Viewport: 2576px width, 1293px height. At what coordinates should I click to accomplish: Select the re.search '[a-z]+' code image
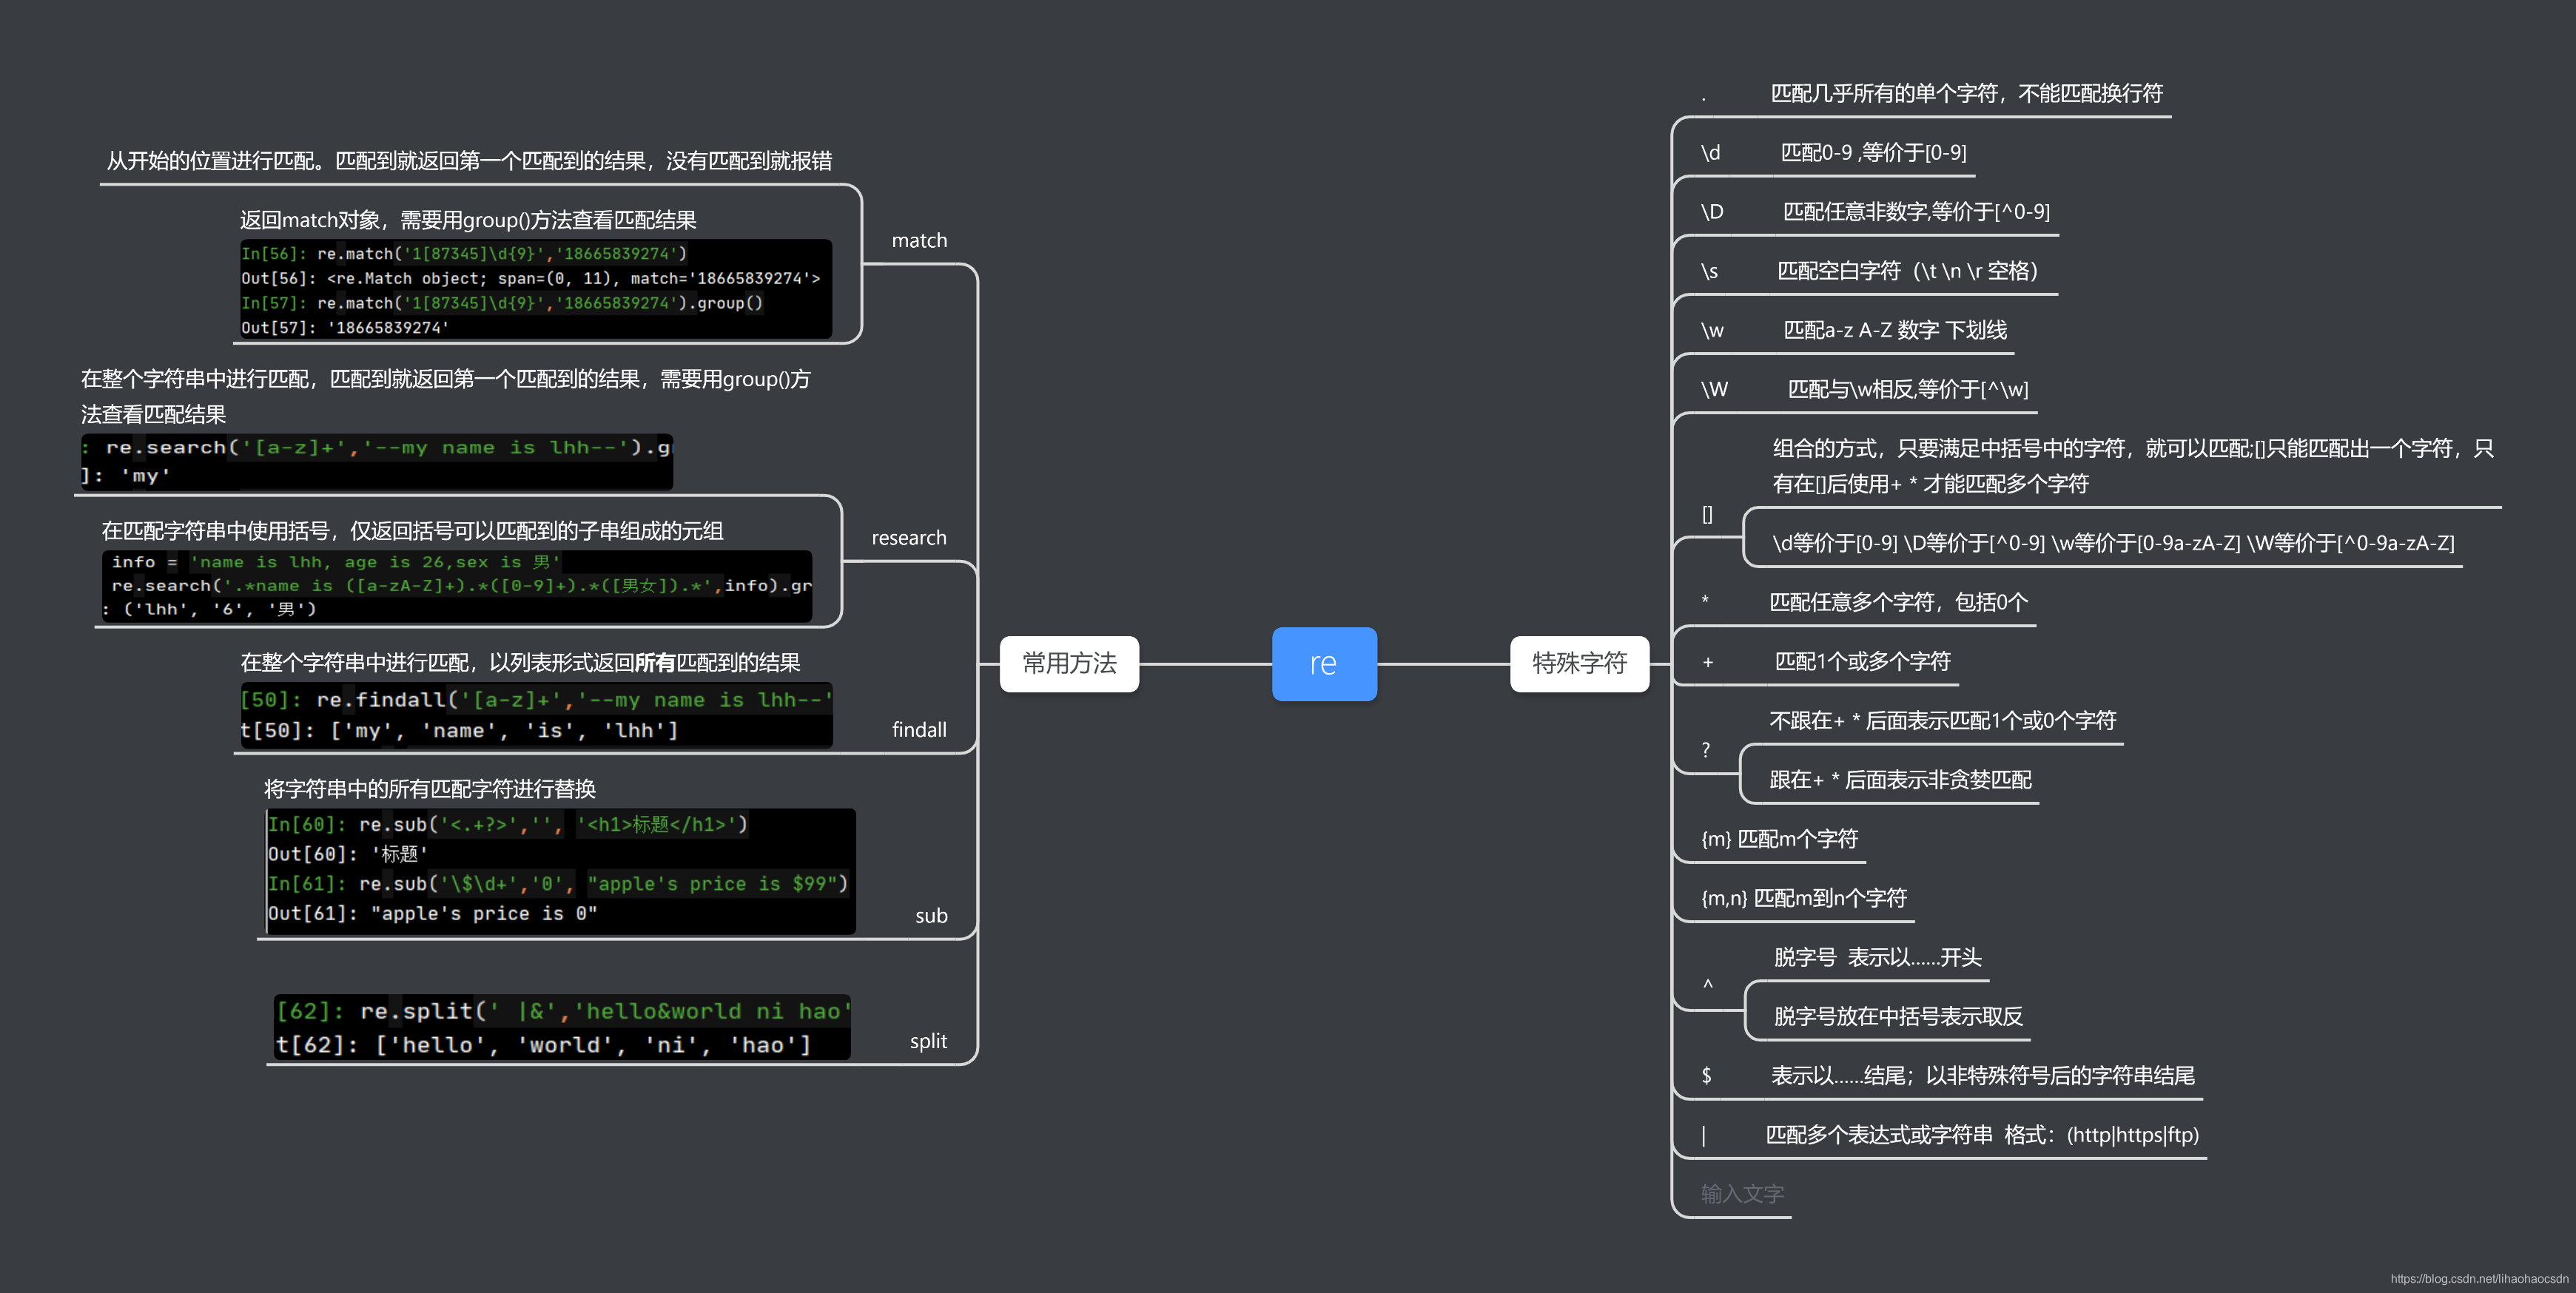point(377,462)
